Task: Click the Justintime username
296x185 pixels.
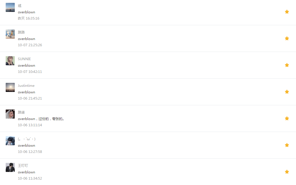Action: (26, 85)
